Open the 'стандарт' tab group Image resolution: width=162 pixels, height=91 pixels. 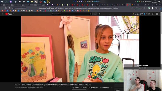click(x=38, y=5)
